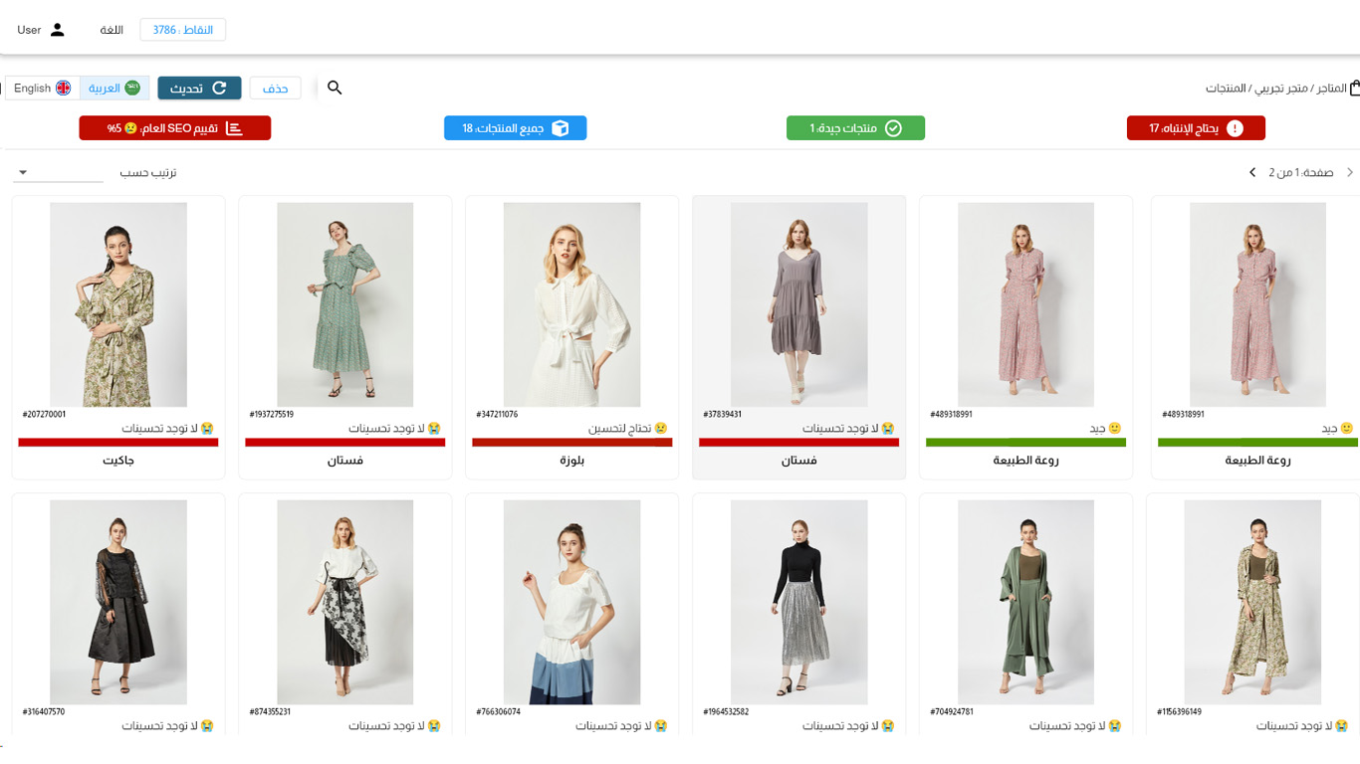The width and height of the screenshot is (1360, 764).
Task: Click the greyed-out right pagination chevron
Action: [x=1350, y=173]
